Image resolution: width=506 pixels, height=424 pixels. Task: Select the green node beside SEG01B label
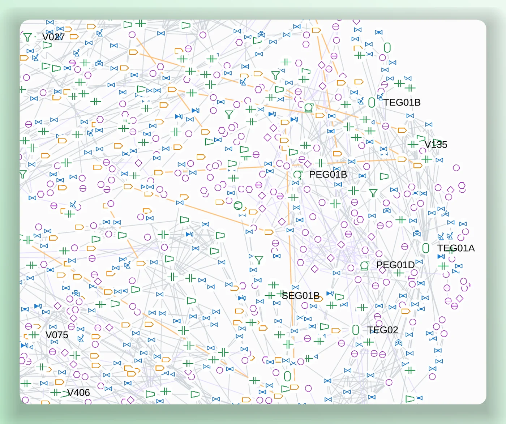tap(270, 295)
